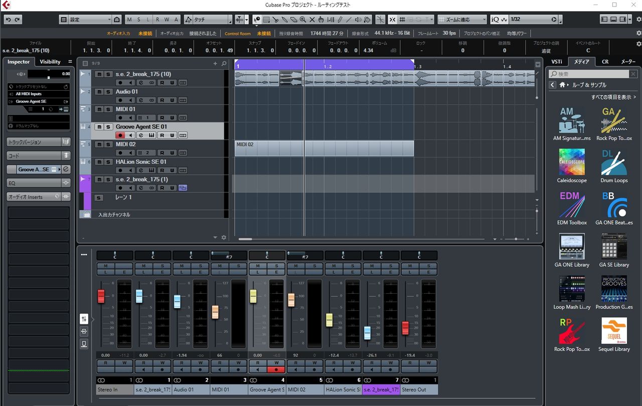The image size is (642, 406).
Task: Select the Glue tool
Action: click(x=284, y=20)
